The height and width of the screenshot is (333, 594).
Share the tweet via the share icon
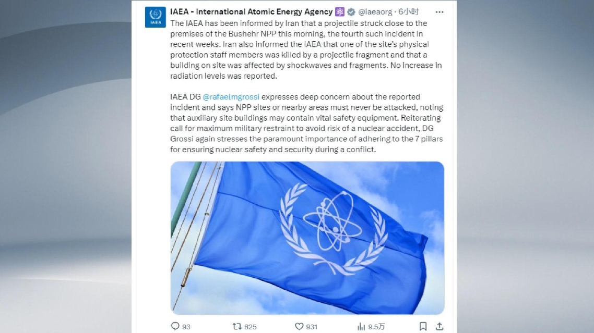click(439, 326)
